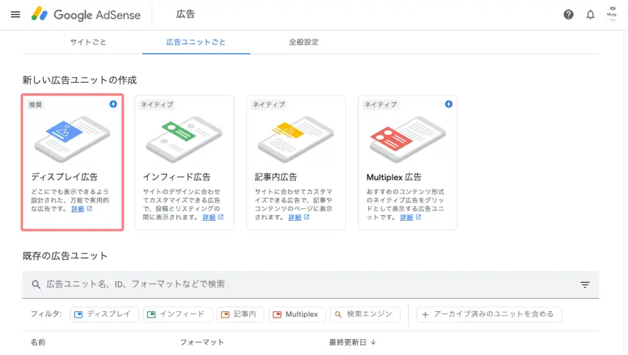This screenshot has width=628, height=355.
Task: Open the hamburger main menu
Action: 15,15
